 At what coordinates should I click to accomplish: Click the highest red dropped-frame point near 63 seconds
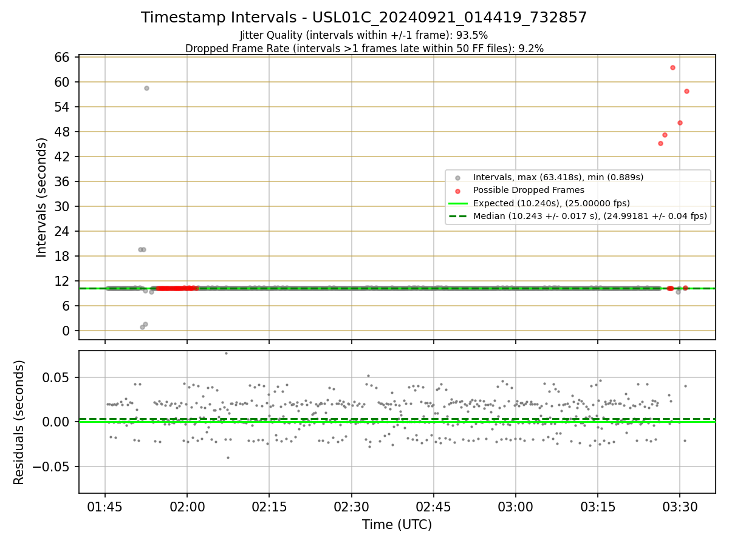(x=673, y=67)
